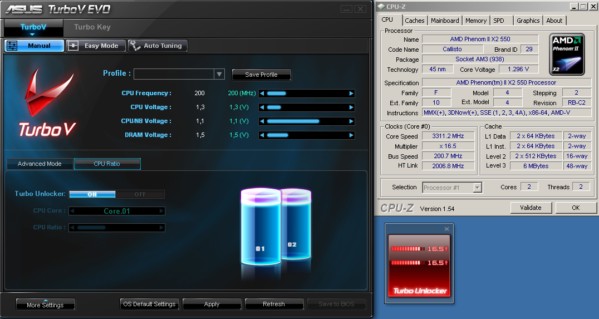This screenshot has height=319, width=599.
Task: Click the Core.01 selector field
Action: pyautogui.click(x=117, y=211)
